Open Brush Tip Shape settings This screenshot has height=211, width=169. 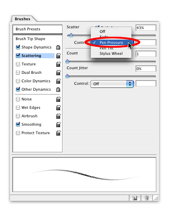pyautogui.click(x=30, y=39)
